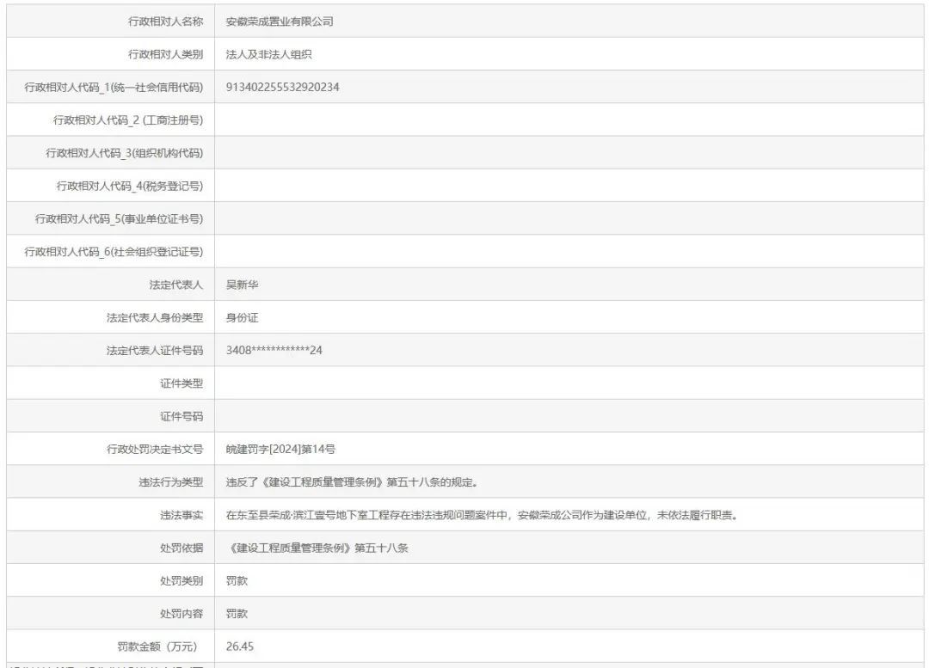
Task: Click the label 法定代表人证件号码
Action: 155,351
